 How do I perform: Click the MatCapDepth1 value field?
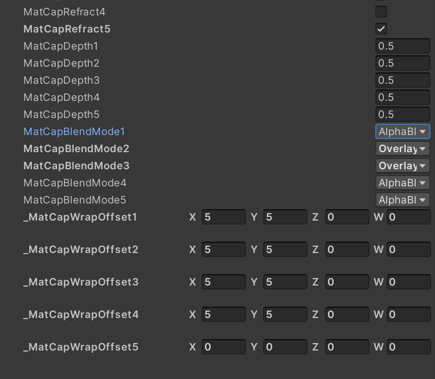tap(403, 46)
